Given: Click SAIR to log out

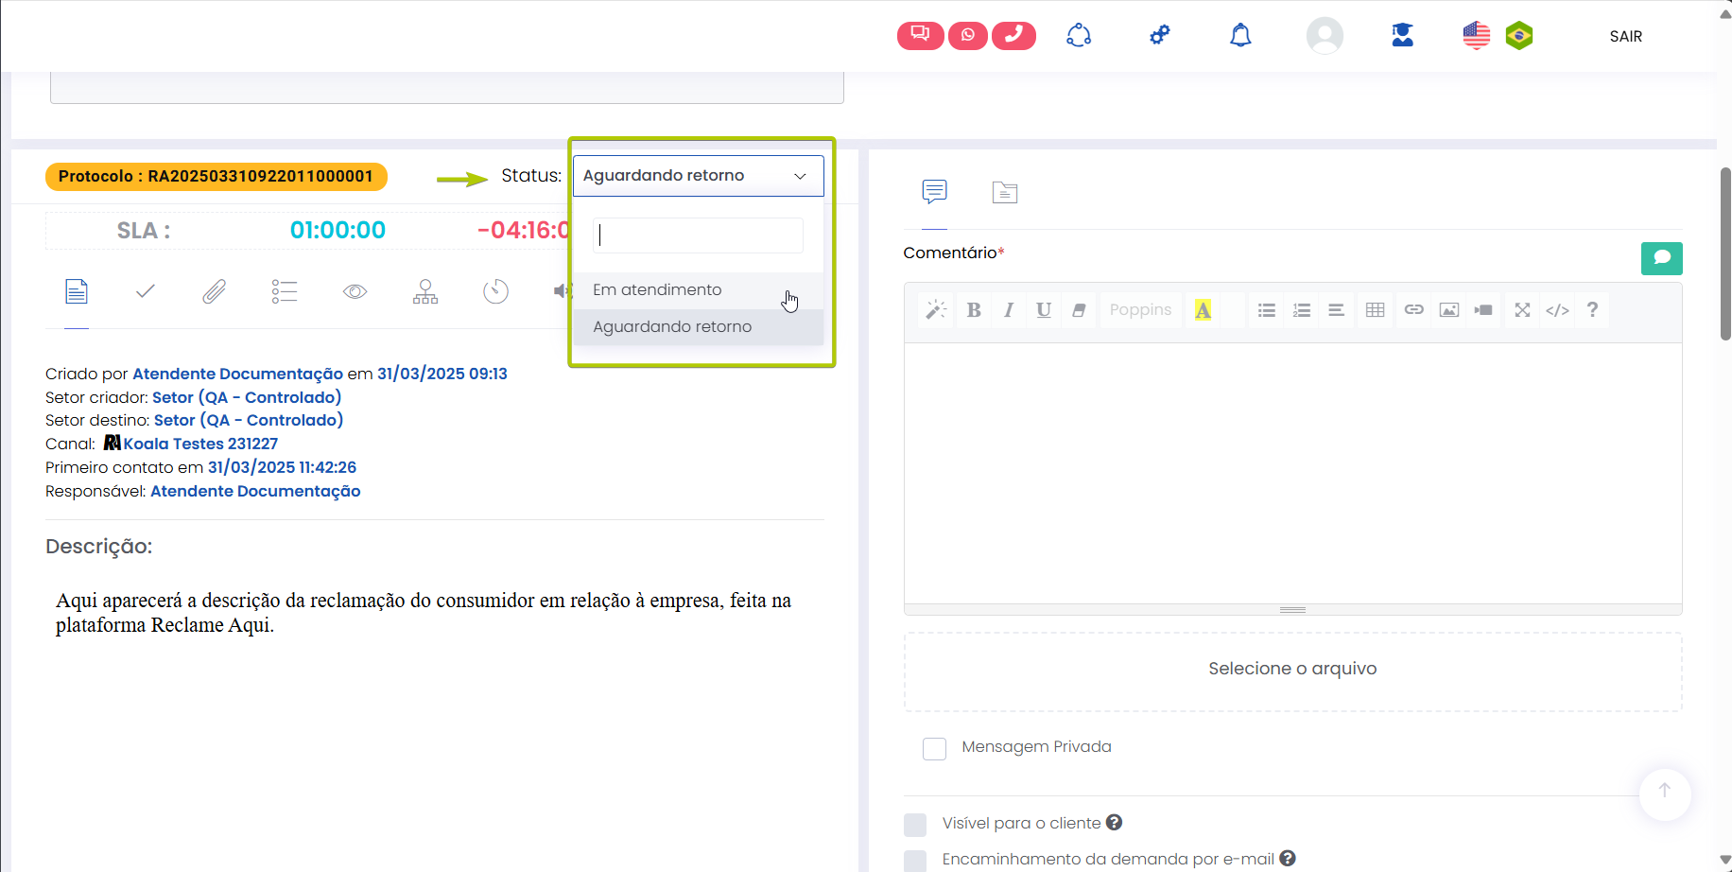Looking at the screenshot, I should [x=1625, y=36].
